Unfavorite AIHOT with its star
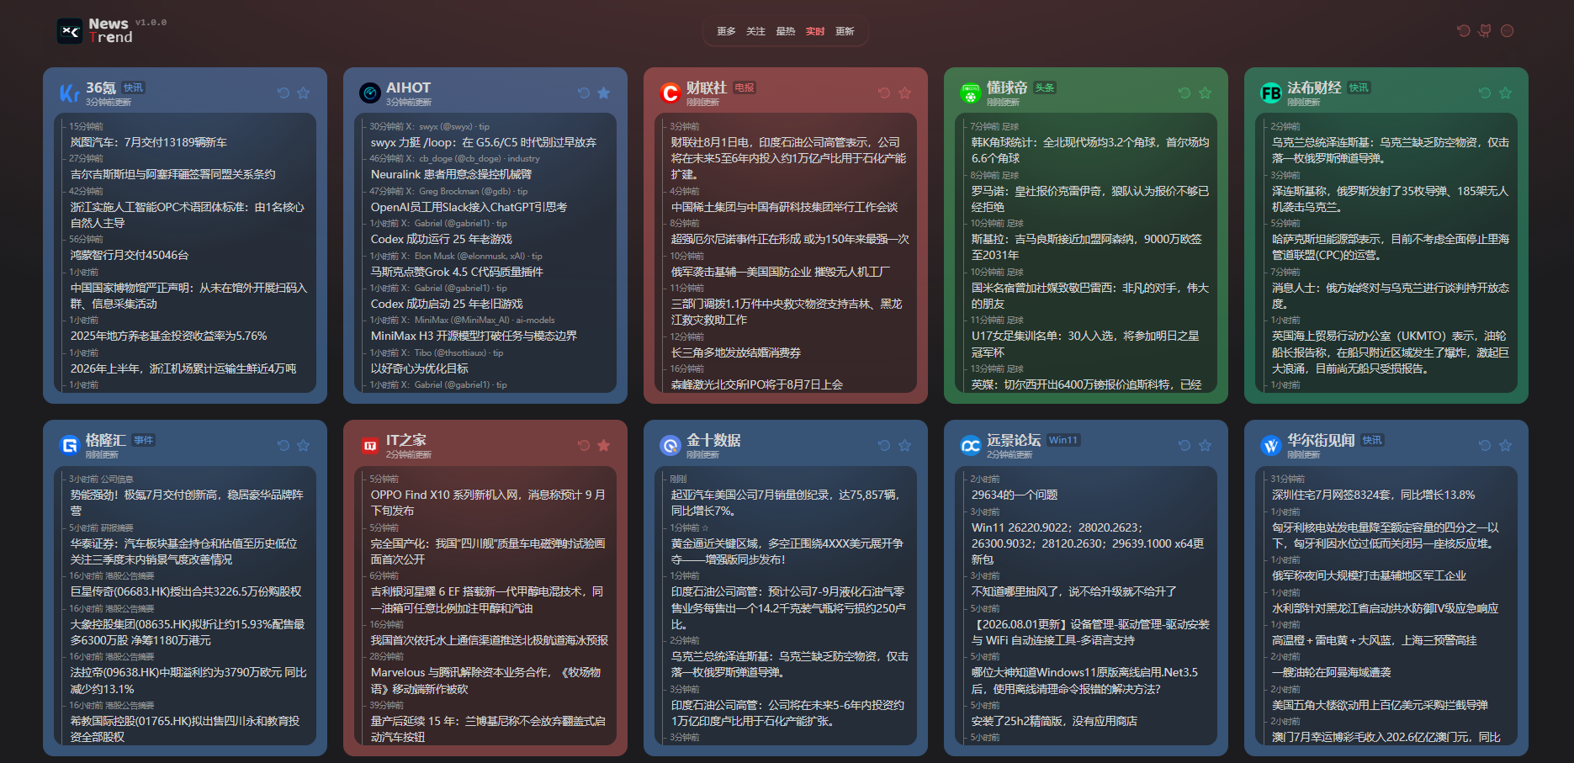1574x763 pixels. click(x=604, y=93)
